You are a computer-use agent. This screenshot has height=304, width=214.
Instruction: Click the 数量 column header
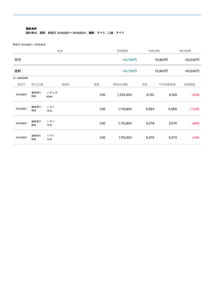tap(97, 85)
